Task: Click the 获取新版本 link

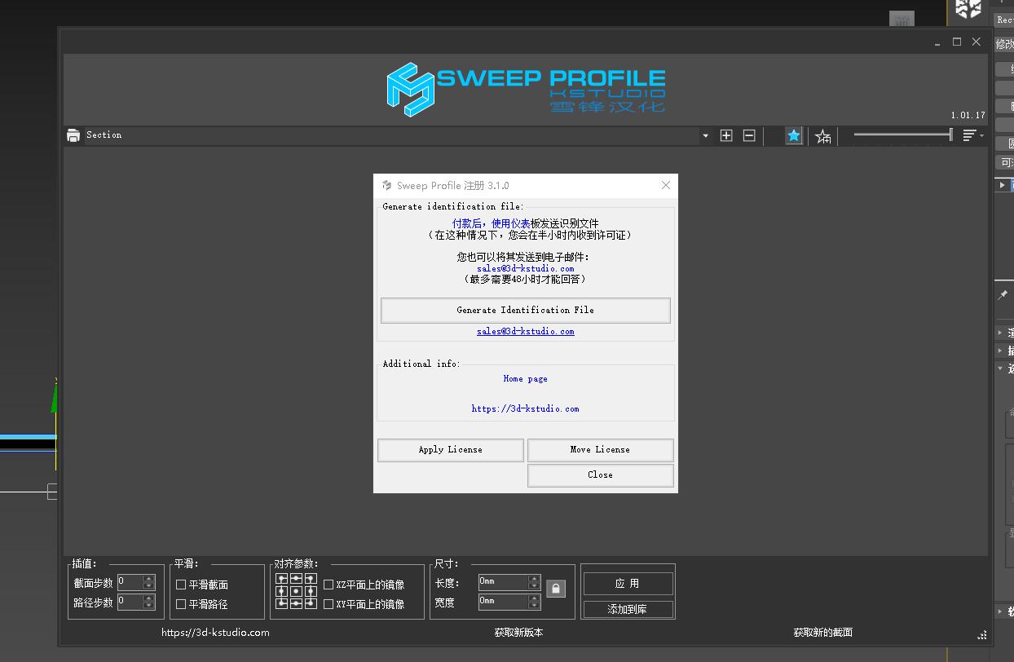Action: click(x=518, y=633)
